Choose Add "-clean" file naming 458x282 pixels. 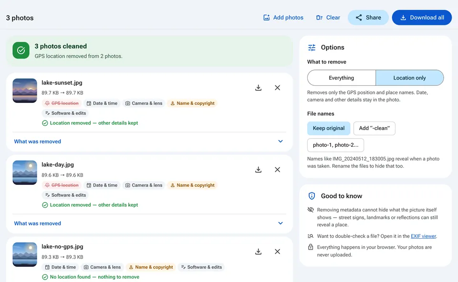coord(374,128)
